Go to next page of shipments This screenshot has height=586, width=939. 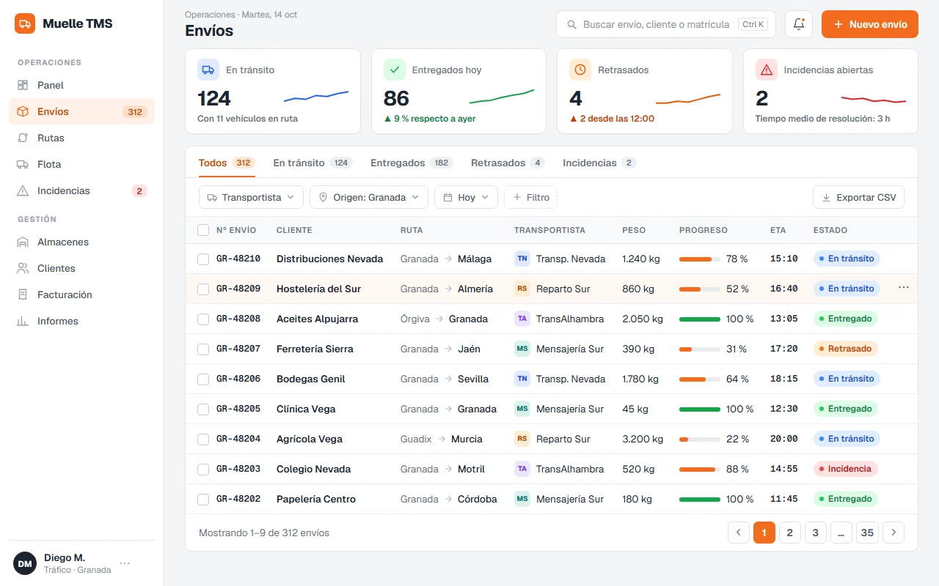tap(893, 533)
